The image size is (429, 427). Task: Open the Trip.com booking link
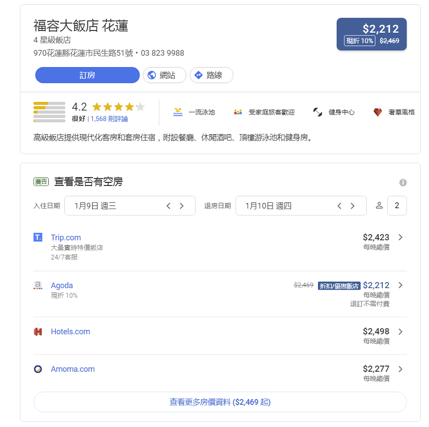66,237
